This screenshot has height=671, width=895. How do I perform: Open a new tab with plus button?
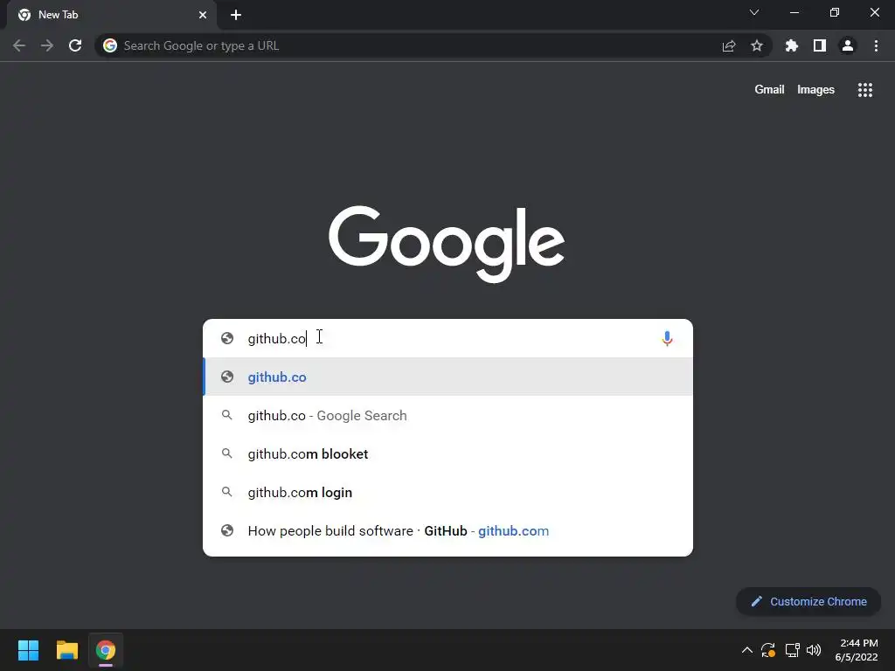(x=236, y=15)
